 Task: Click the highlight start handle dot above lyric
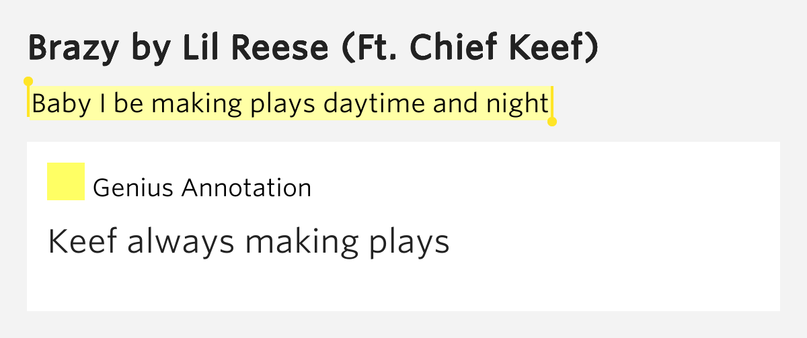(x=28, y=81)
